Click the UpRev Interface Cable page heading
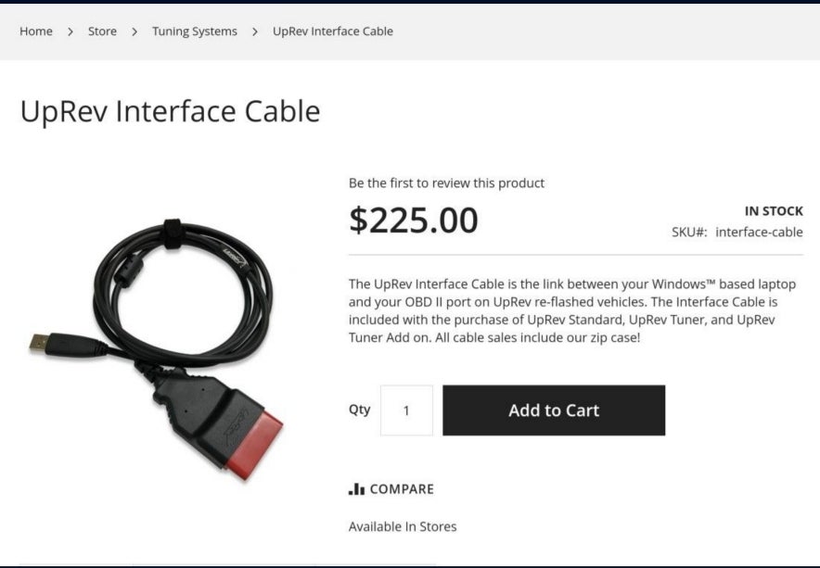Image resolution: width=820 pixels, height=568 pixels. click(x=170, y=111)
